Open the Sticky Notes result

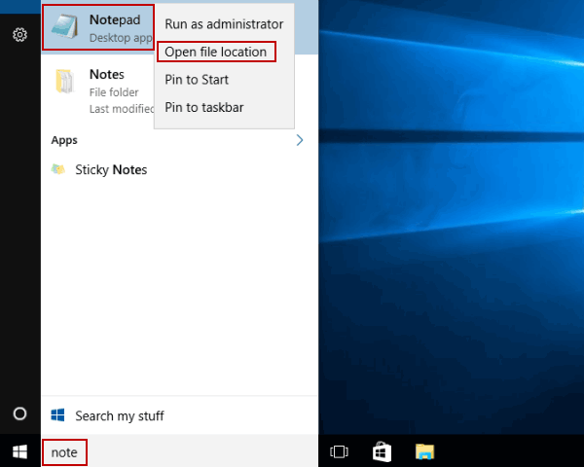[179, 169]
